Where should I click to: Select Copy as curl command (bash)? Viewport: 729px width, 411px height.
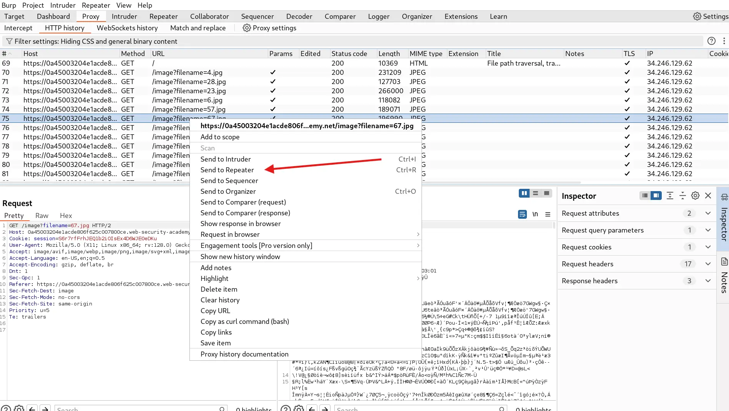click(306, 322)
